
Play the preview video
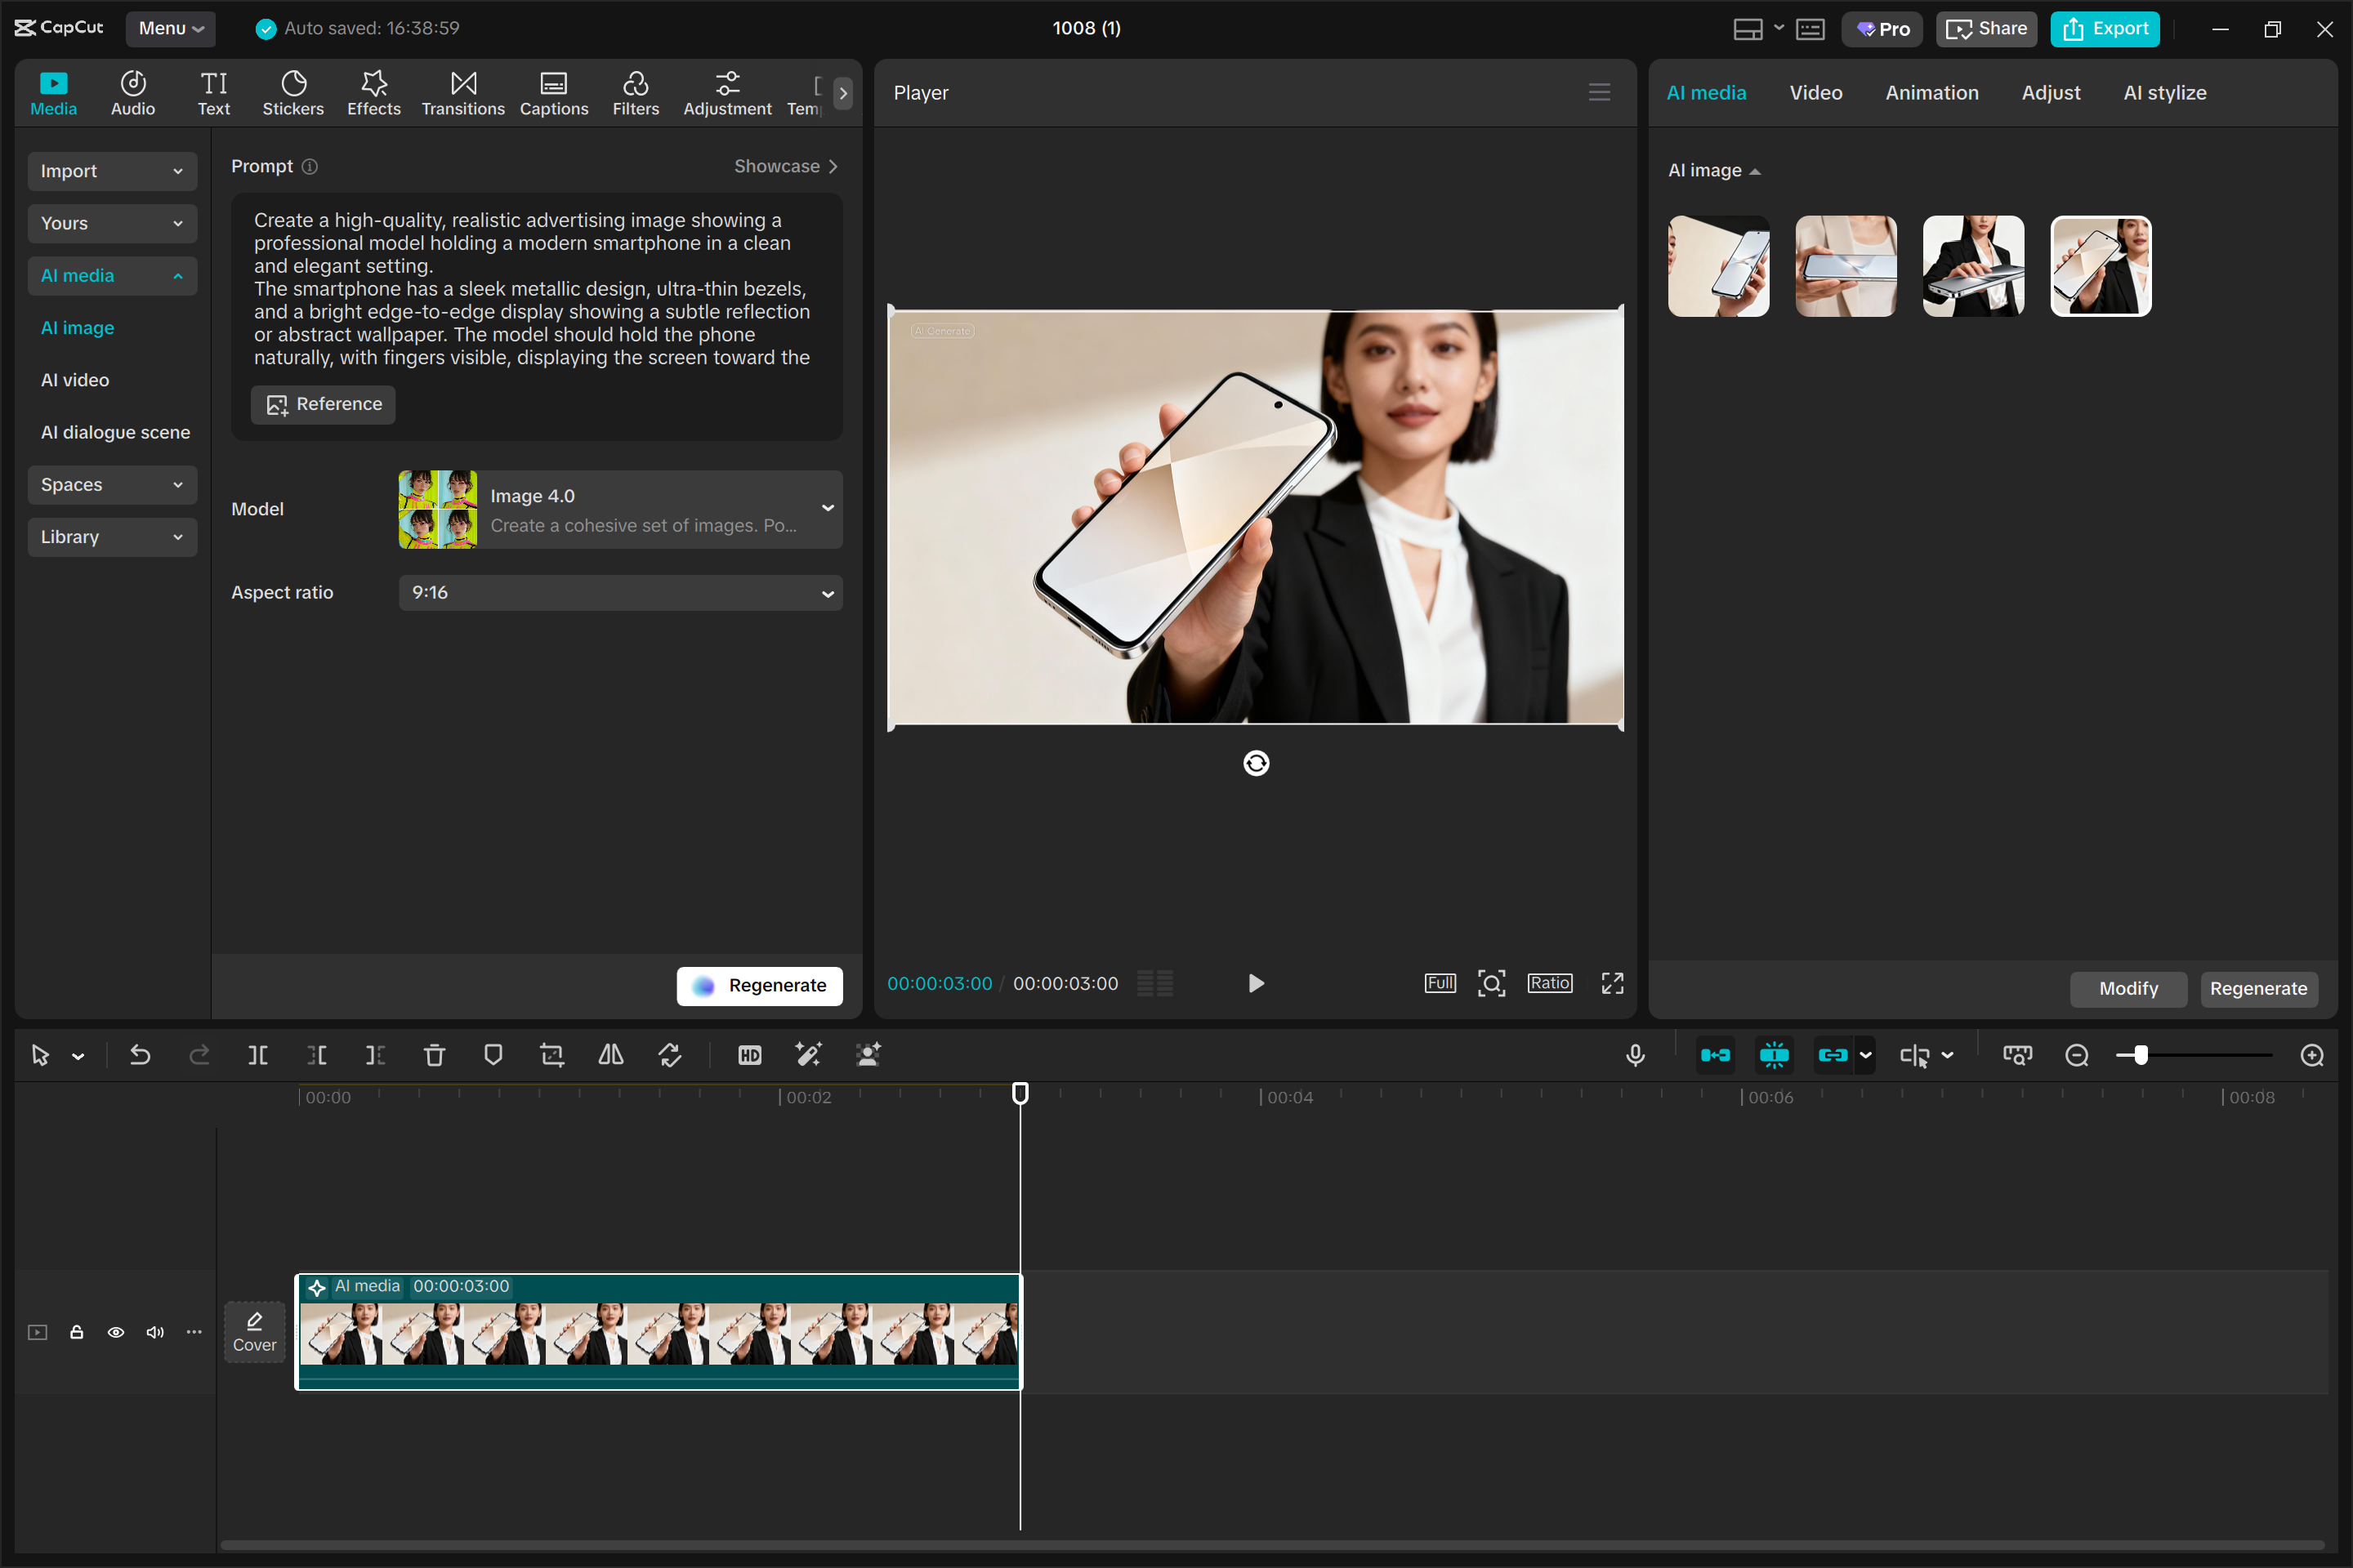1256,983
